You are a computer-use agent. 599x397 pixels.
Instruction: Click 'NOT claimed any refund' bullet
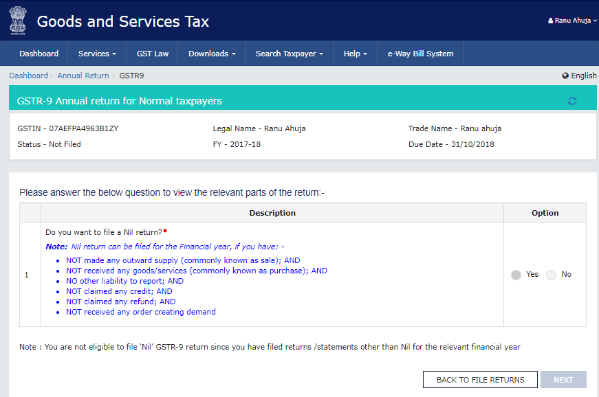coord(121,302)
